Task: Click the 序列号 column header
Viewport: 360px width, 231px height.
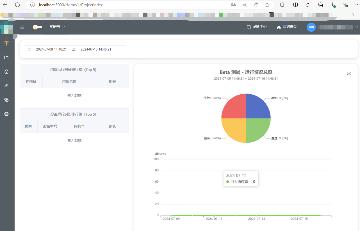Action: pyautogui.click(x=79, y=127)
